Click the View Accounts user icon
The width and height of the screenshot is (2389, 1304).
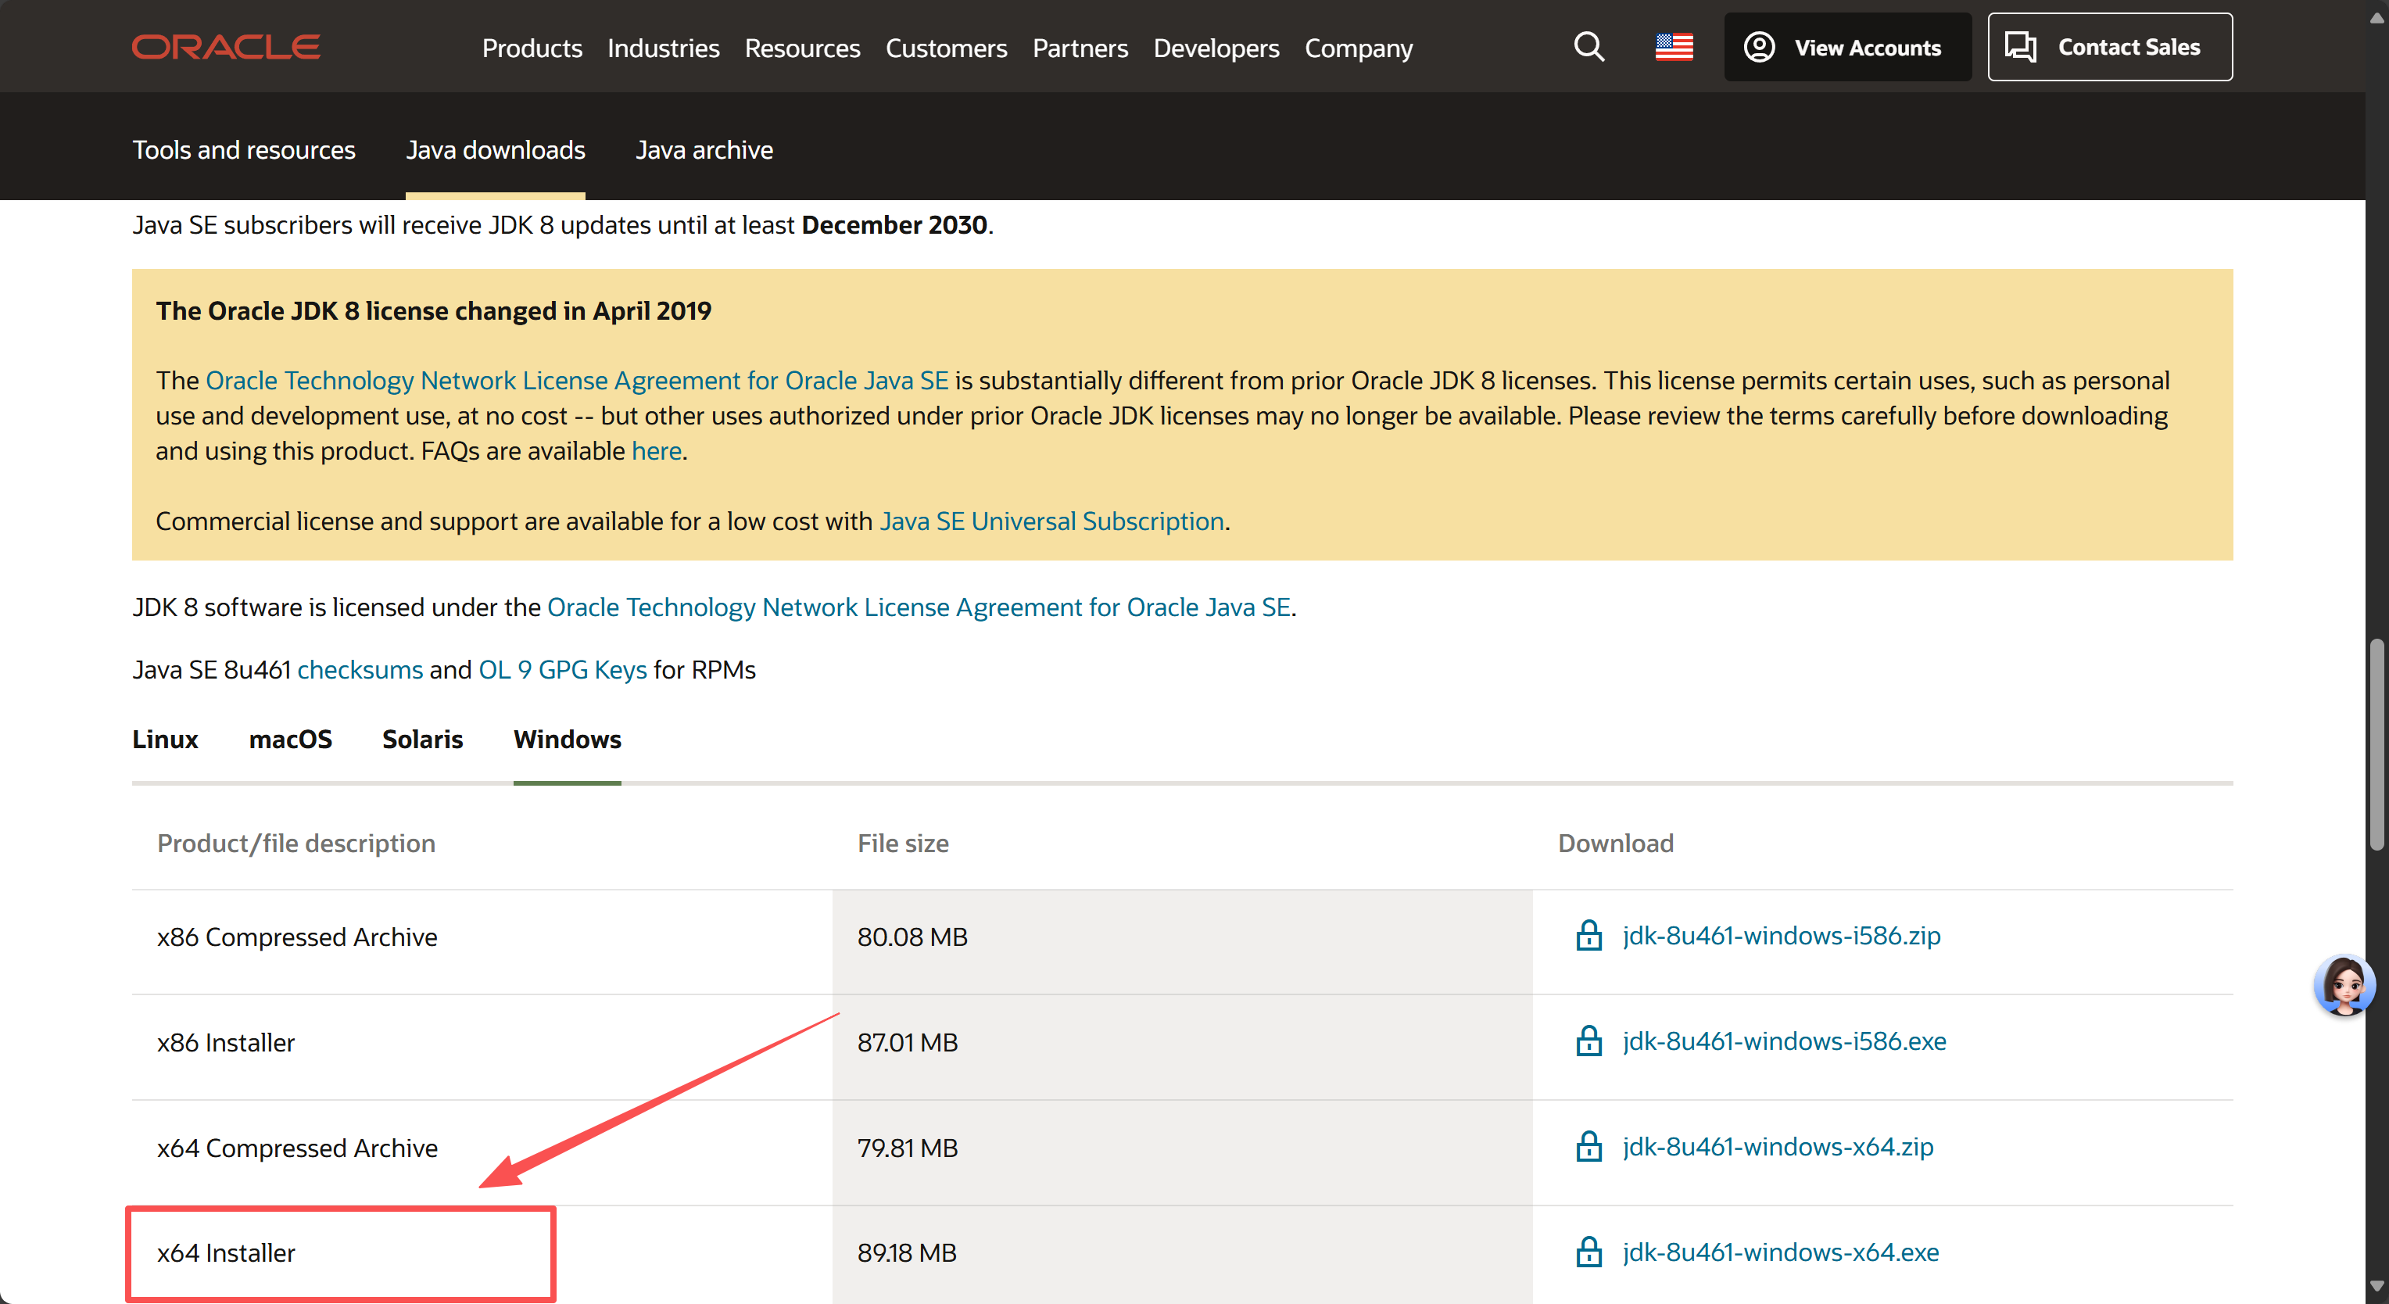click(x=1759, y=48)
